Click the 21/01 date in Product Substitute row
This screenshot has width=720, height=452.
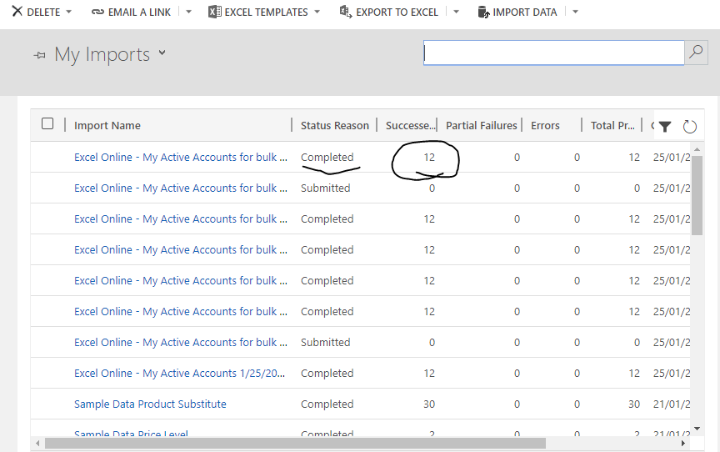(672, 404)
